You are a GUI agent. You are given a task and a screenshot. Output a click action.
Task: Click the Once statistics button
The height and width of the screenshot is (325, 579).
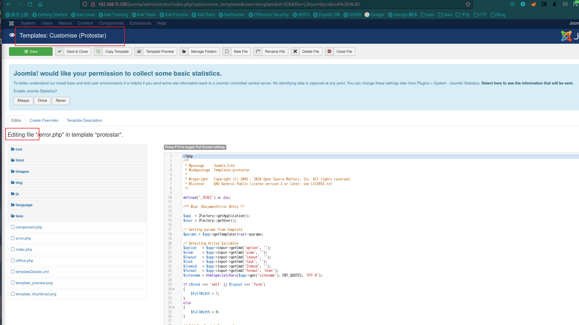[x=42, y=101]
